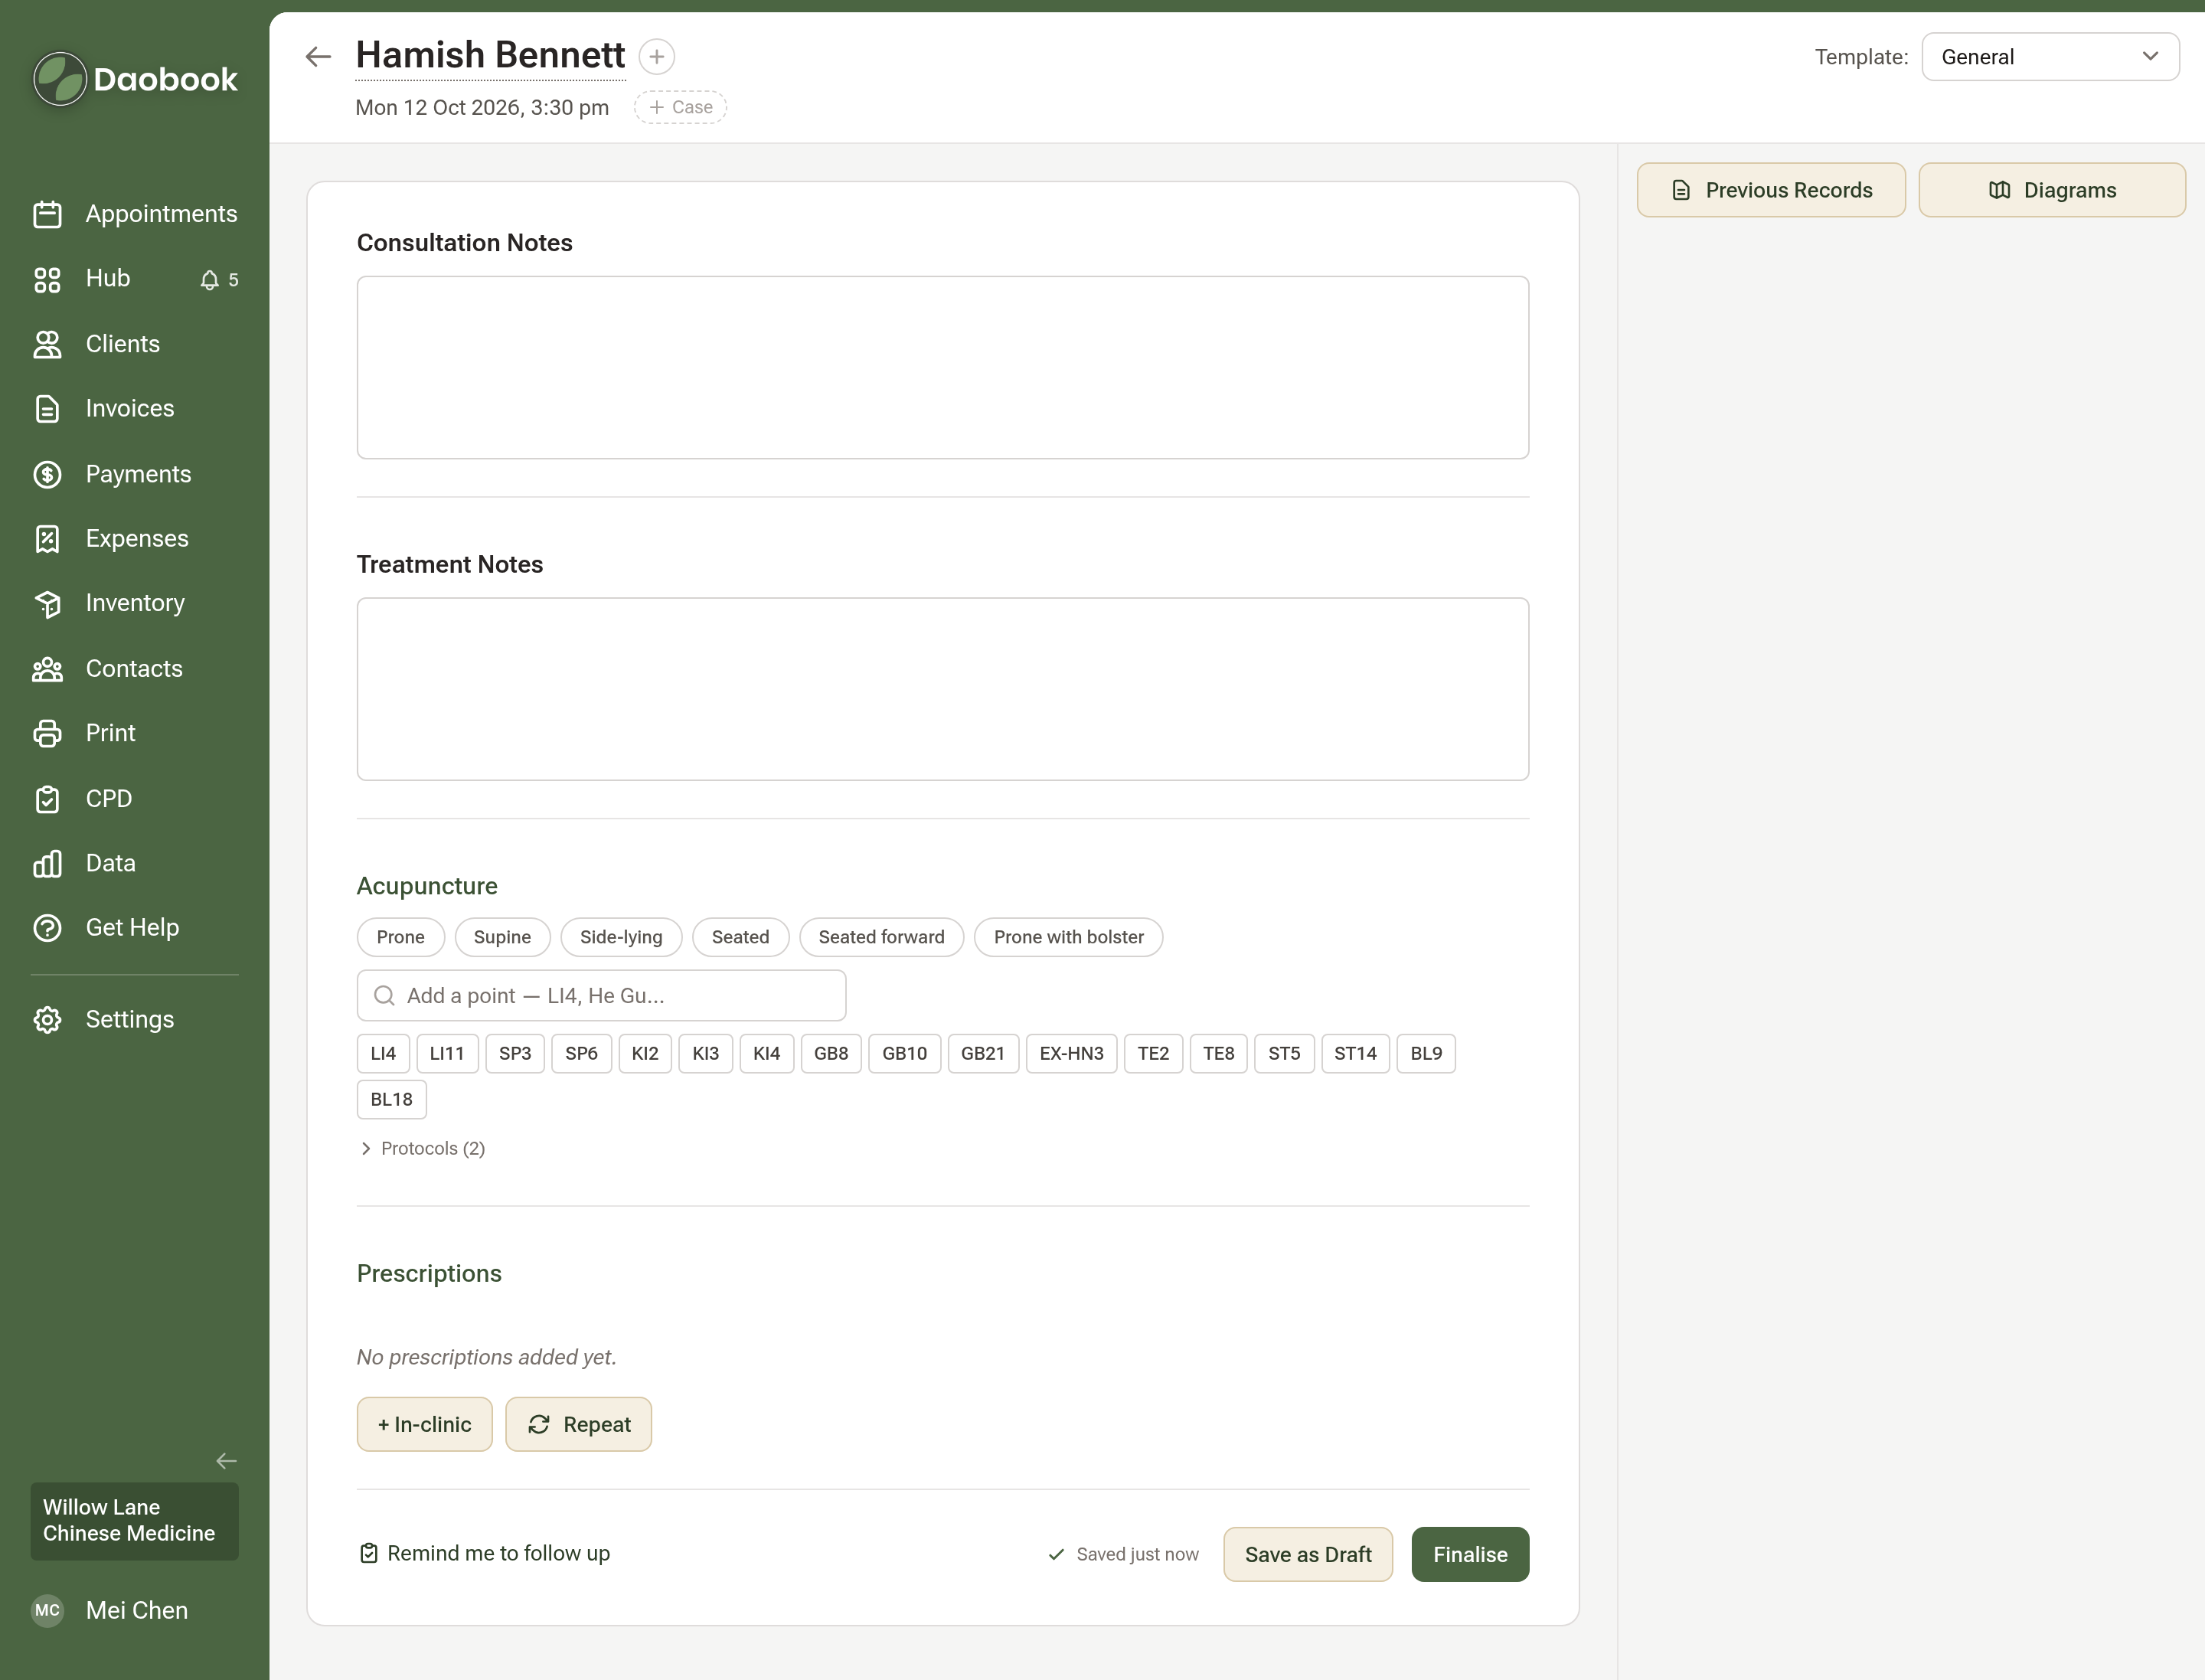Select the Seated position chip
The width and height of the screenshot is (2205, 1680).
coord(740,937)
